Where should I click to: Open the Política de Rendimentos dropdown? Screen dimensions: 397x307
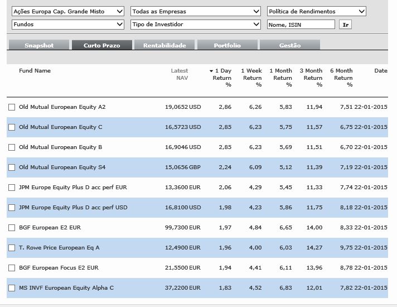[317, 11]
